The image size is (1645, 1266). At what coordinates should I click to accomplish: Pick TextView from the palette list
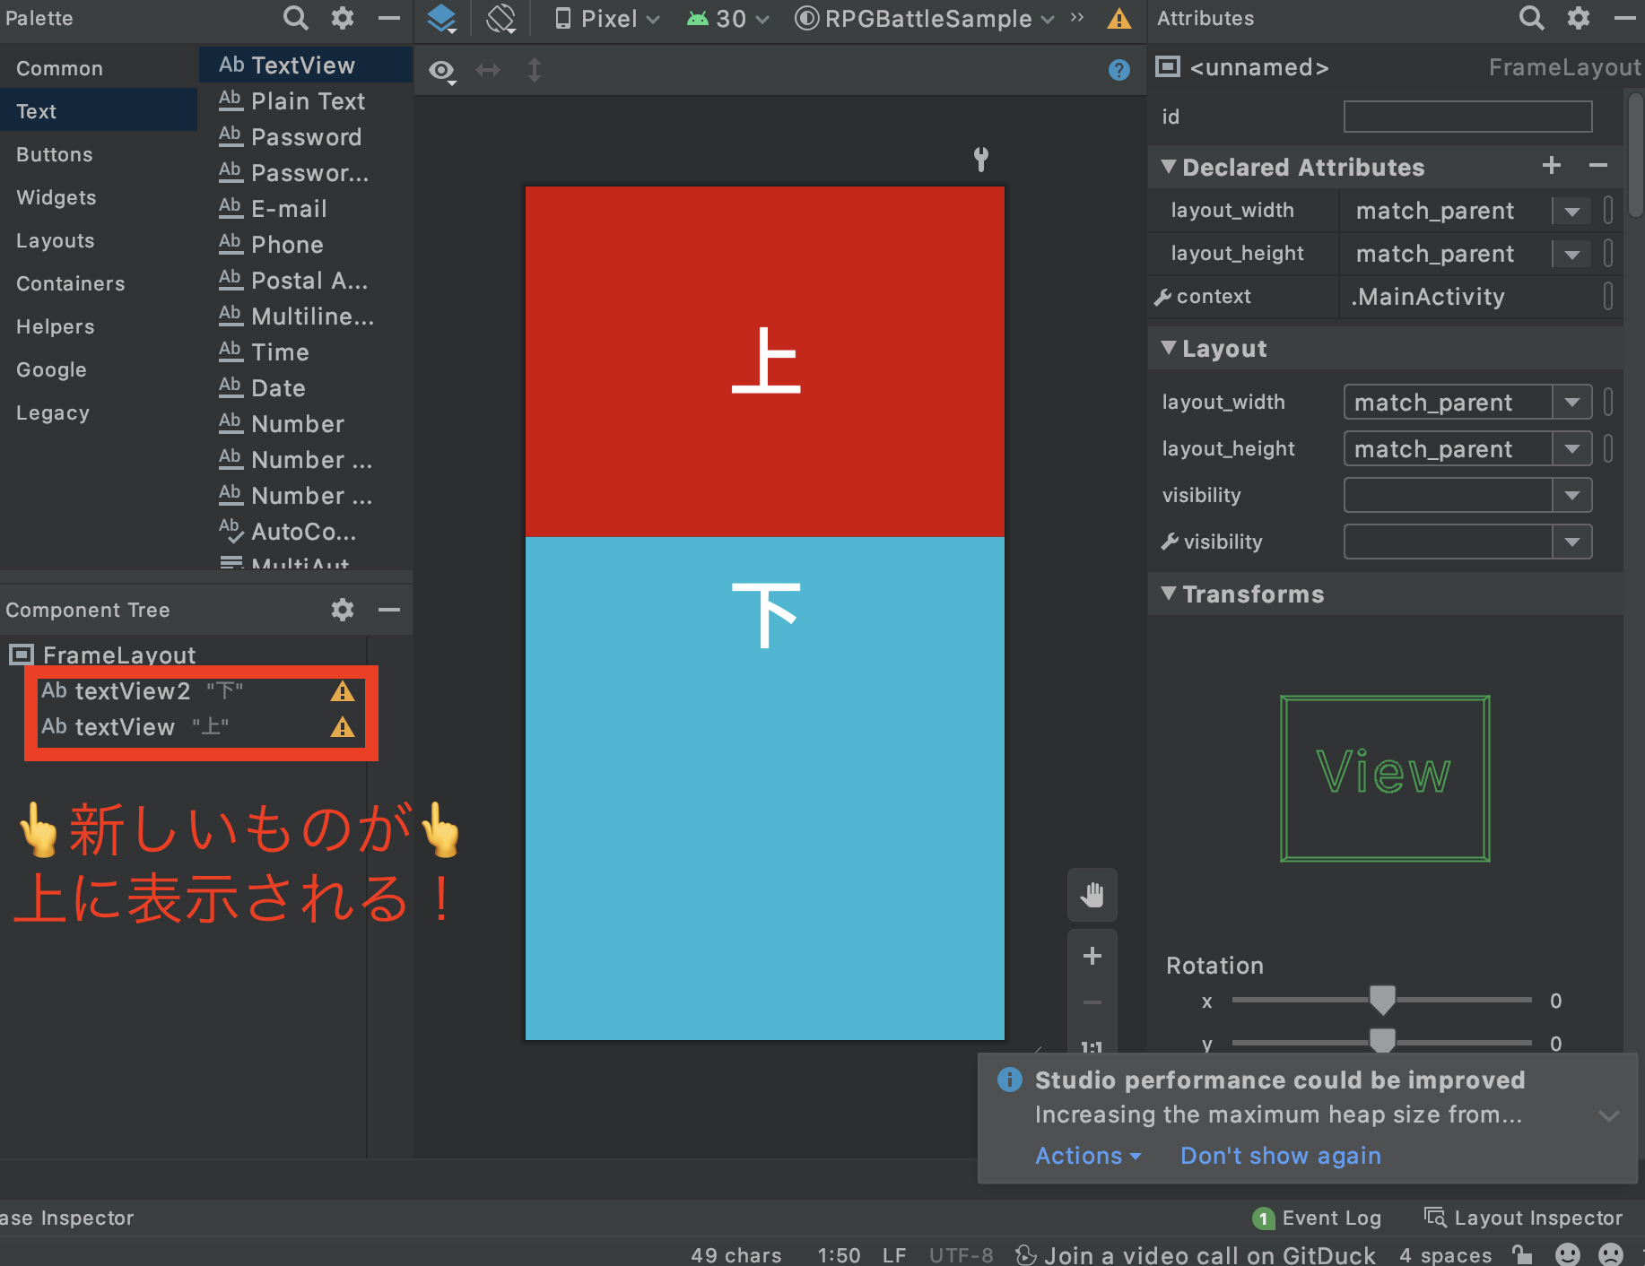[x=305, y=65]
